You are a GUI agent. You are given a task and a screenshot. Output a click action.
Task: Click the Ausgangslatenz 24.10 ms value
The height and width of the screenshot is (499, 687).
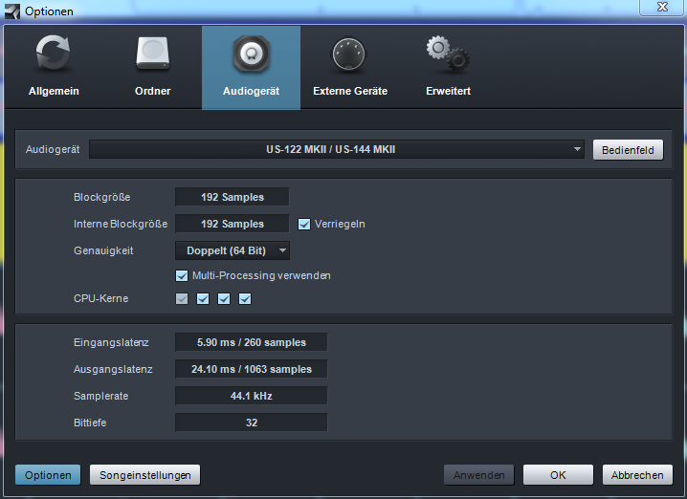pos(252,369)
